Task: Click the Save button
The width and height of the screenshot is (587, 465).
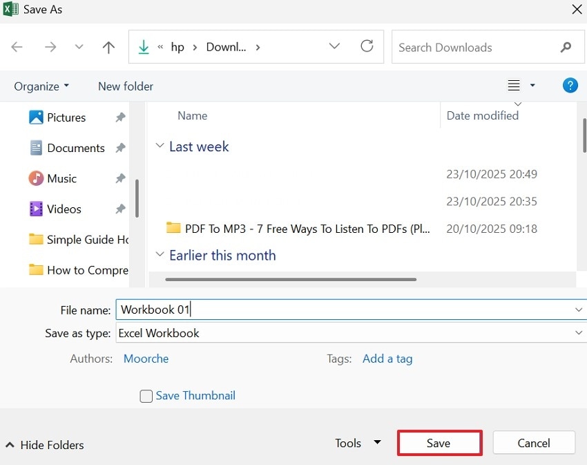Action: [439, 443]
